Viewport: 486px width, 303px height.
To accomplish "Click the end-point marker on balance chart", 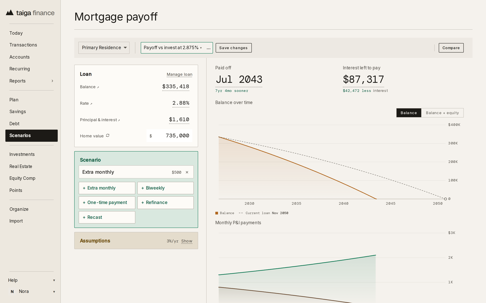I will tap(446, 199).
